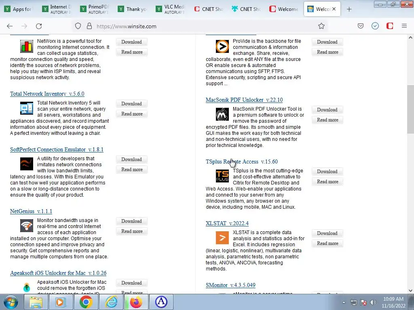Open the circled A taskbar app
414x310 pixels.
click(x=161, y=302)
